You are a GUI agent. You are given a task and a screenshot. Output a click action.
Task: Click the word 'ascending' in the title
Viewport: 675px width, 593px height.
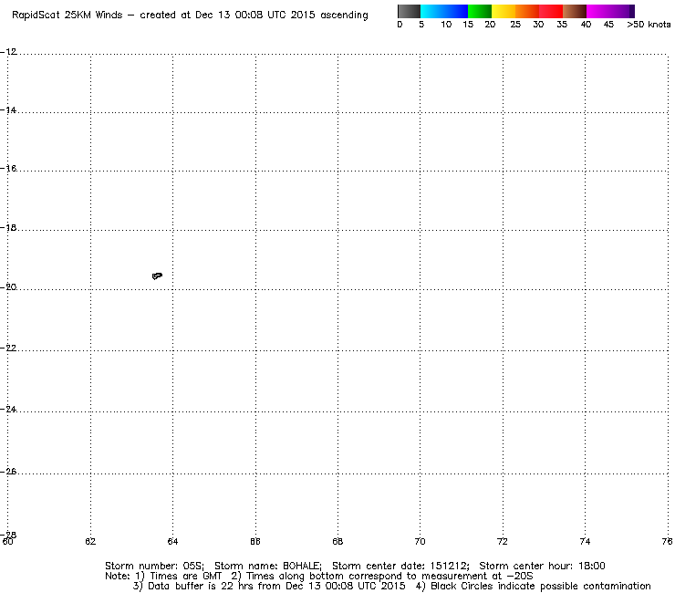click(344, 16)
